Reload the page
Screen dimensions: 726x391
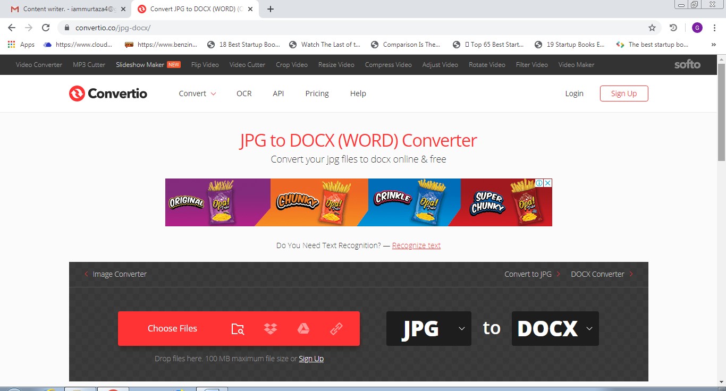point(46,28)
